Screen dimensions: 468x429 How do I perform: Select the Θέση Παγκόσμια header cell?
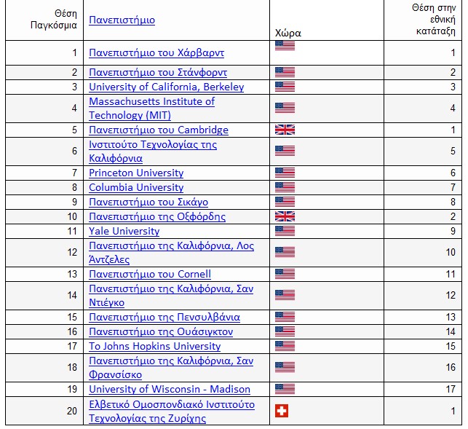click(x=44, y=20)
